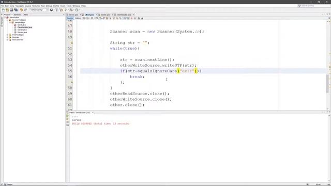
Task: Open the Source menu
Action: 28,6
